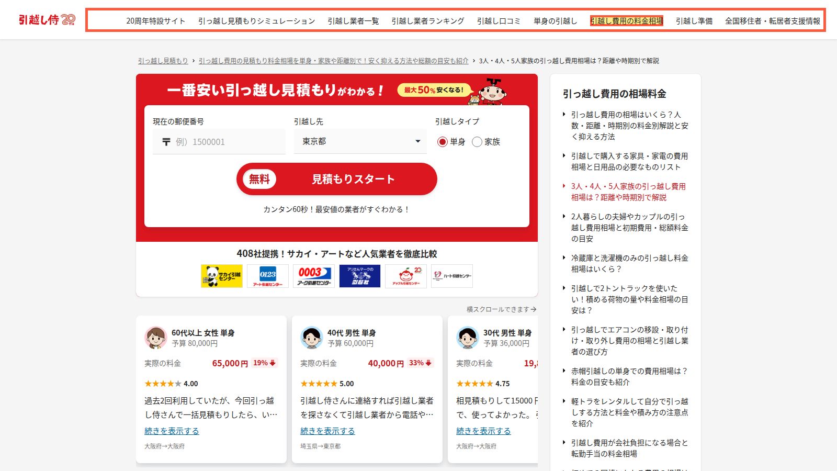Image resolution: width=837 pixels, height=471 pixels.
Task: Click the Art 0123 mover logo
Action: 268,276
